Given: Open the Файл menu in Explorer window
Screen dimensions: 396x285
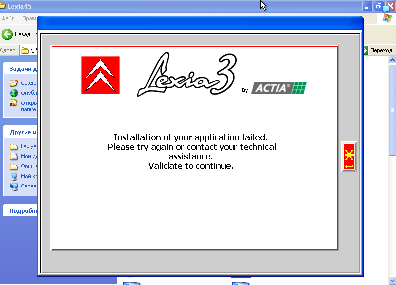Looking at the screenshot, I should point(8,18).
